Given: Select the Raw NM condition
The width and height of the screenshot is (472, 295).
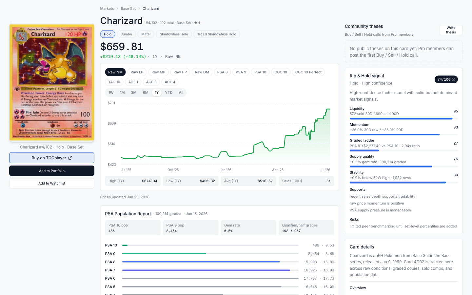Looking at the screenshot, I should [115, 72].
